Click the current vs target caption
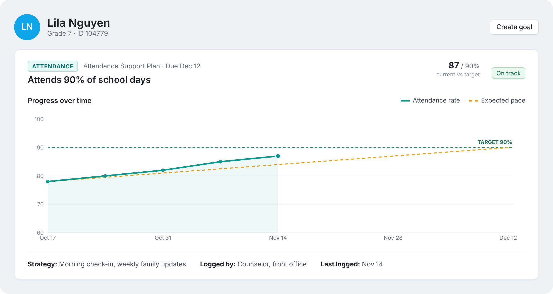 click(x=458, y=75)
